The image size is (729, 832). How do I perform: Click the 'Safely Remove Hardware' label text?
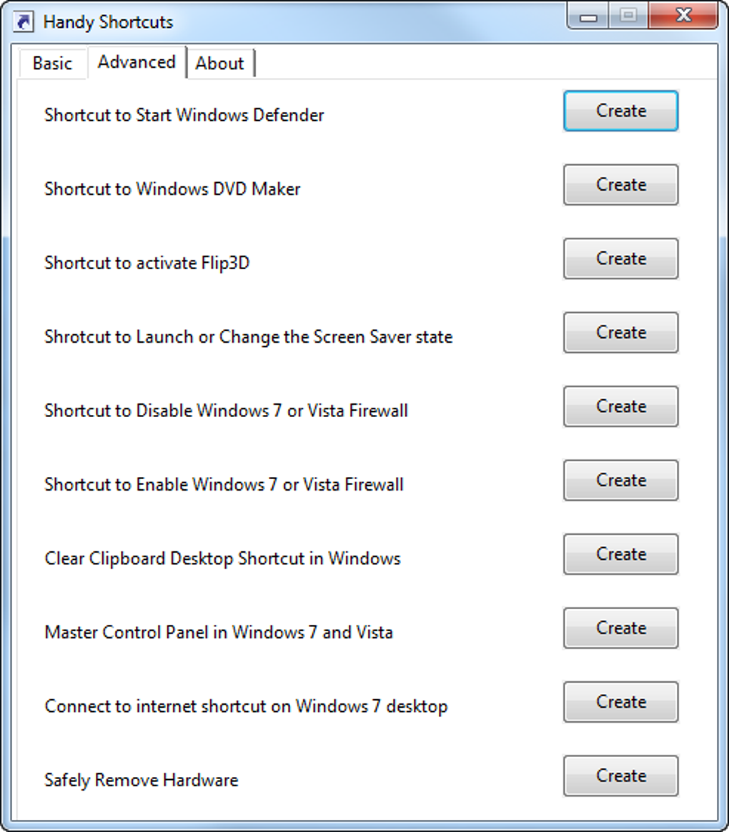[x=141, y=780]
